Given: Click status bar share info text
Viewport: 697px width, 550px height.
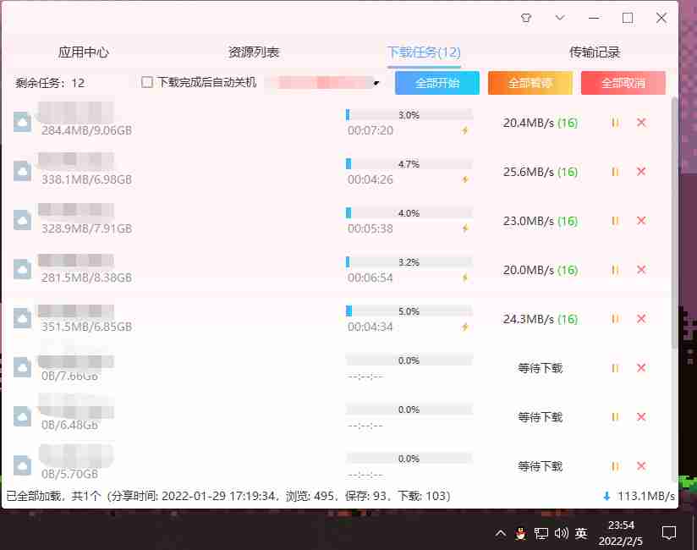Looking at the screenshot, I should point(228,496).
